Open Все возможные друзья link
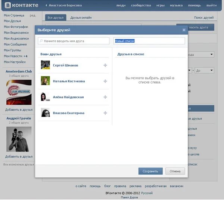 [19, 164]
